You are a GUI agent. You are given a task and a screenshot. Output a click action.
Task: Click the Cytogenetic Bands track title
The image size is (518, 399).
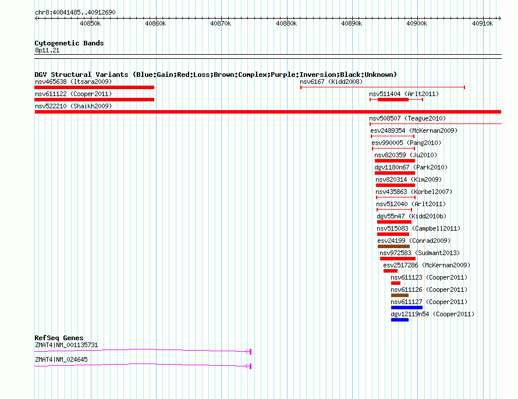pyautogui.click(x=69, y=43)
